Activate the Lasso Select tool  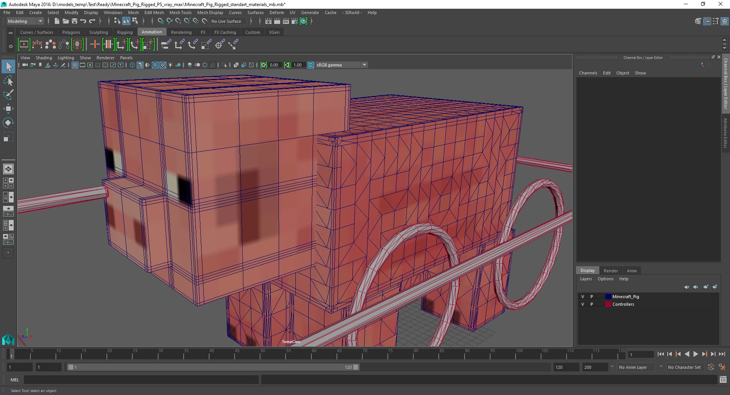[x=8, y=81]
